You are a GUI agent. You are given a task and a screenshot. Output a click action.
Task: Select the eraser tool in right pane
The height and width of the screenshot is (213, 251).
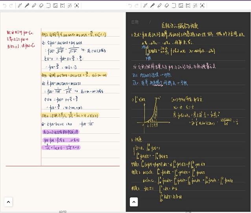click(166, 5)
